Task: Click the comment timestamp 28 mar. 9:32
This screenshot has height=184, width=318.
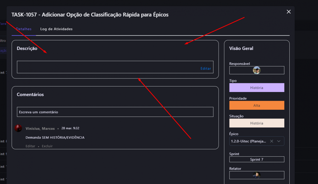Action: [x=70, y=128]
